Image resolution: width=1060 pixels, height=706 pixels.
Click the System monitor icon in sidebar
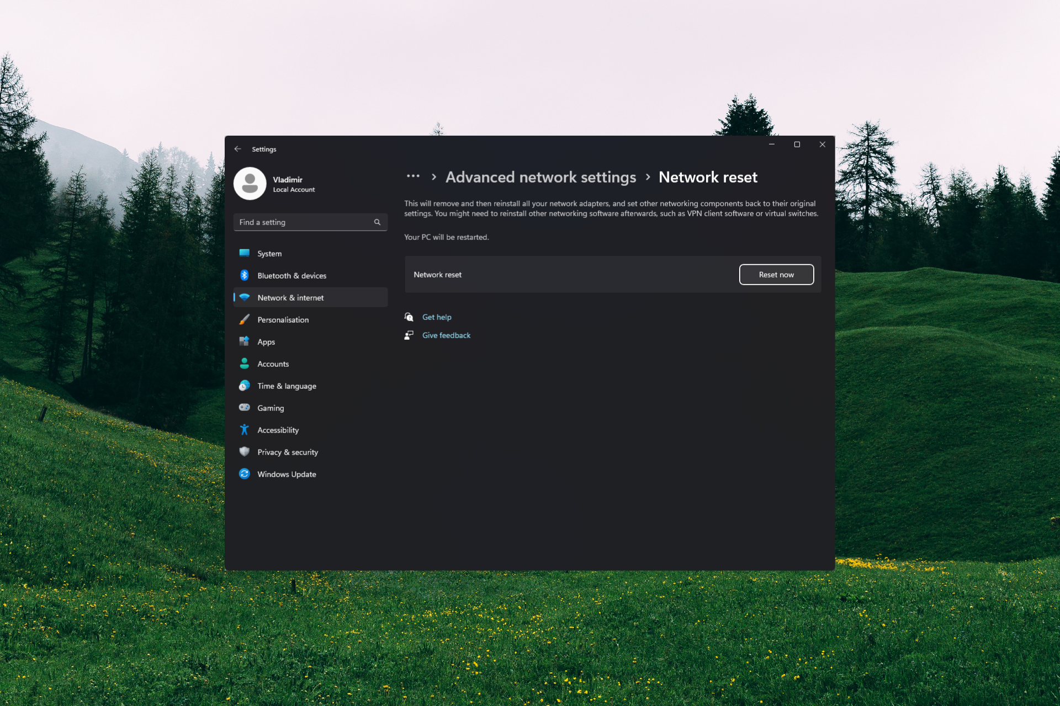click(244, 253)
